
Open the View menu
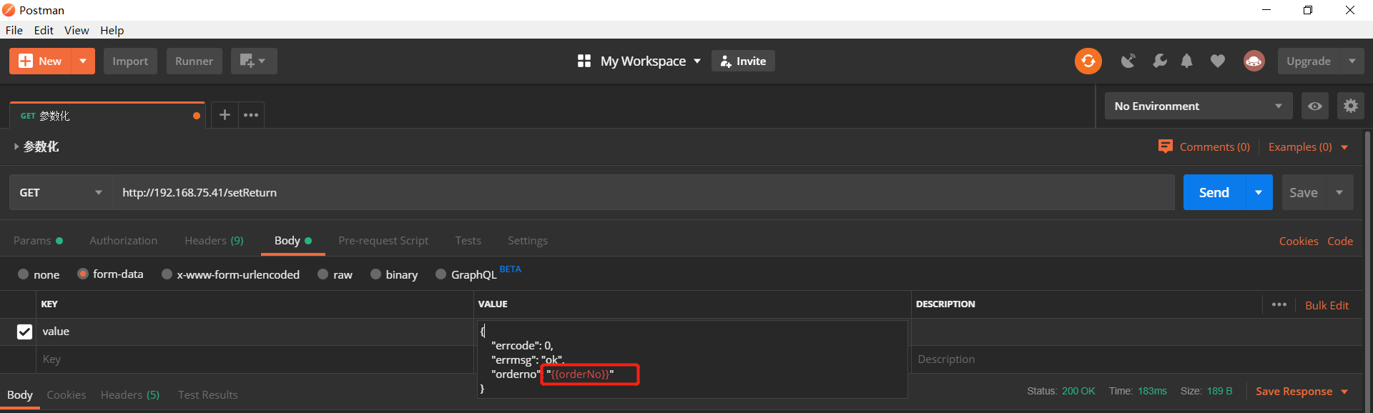(77, 30)
